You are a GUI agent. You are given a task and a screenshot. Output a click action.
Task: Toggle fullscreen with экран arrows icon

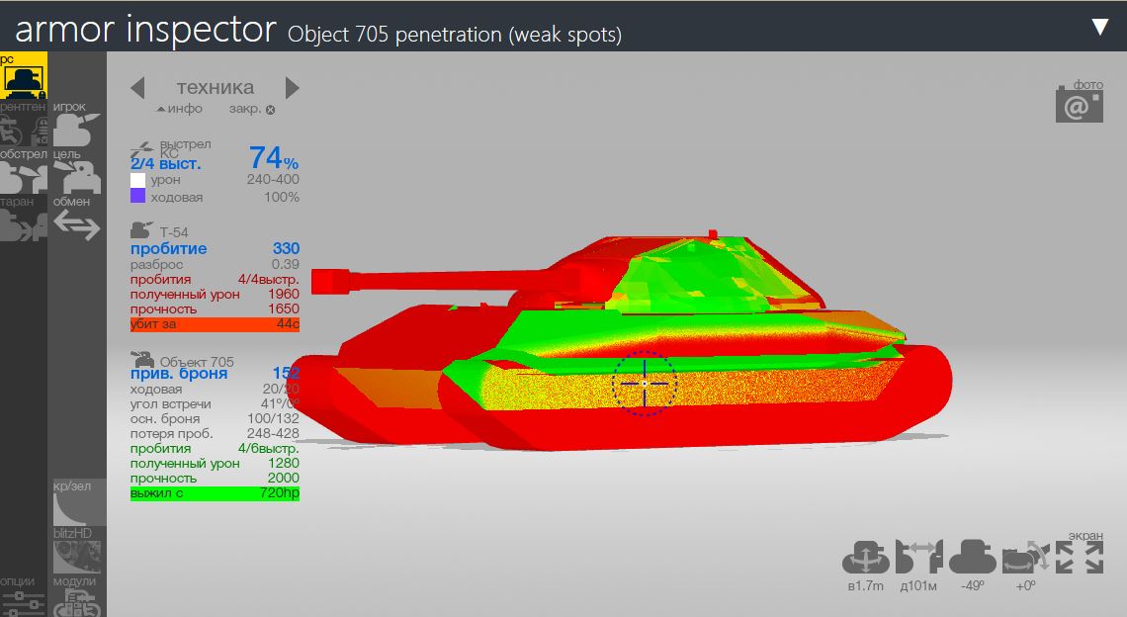coord(1080,558)
